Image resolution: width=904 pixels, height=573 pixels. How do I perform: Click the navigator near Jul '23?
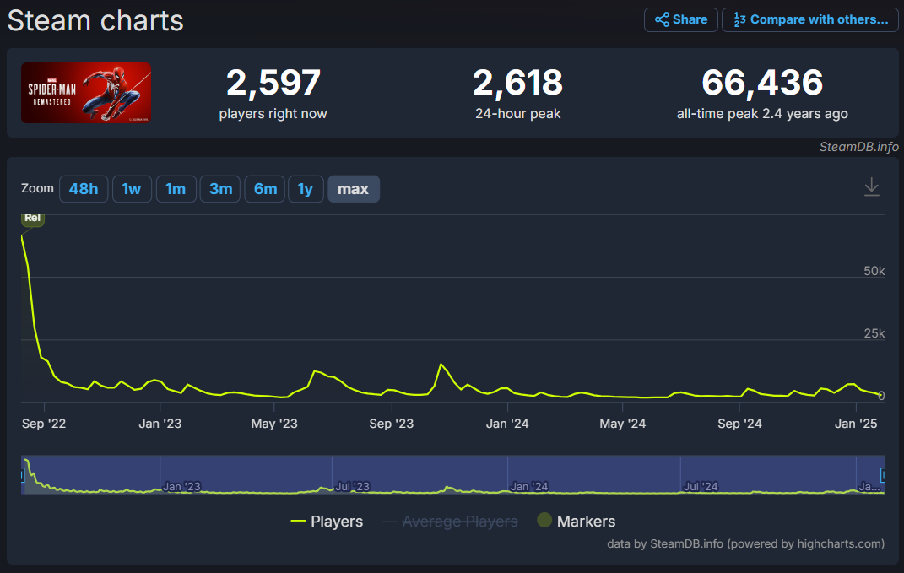click(x=352, y=487)
